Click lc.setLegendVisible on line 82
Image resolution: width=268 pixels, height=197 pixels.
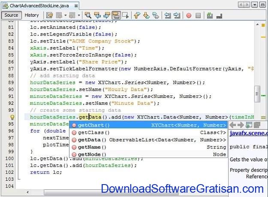click(x=61, y=34)
